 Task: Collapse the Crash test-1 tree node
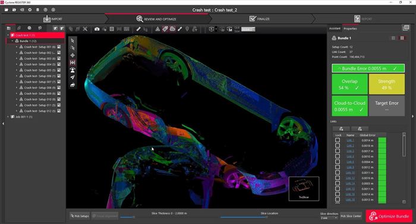(x=8, y=35)
